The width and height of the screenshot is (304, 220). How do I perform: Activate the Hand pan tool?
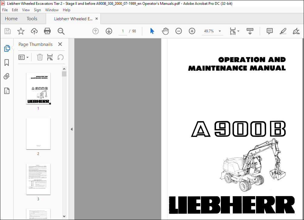[165, 31]
